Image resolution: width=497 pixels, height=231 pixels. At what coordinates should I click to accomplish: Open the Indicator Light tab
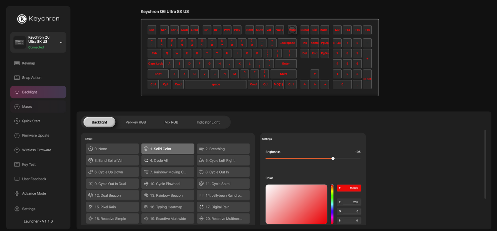click(208, 122)
